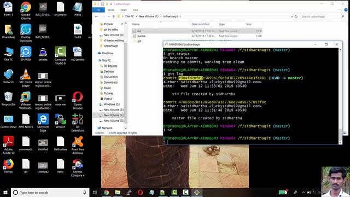Viewport: 350px width, 197px height.
Task: Expand ribbon chevron in Explorer window
Action: [341, 10]
